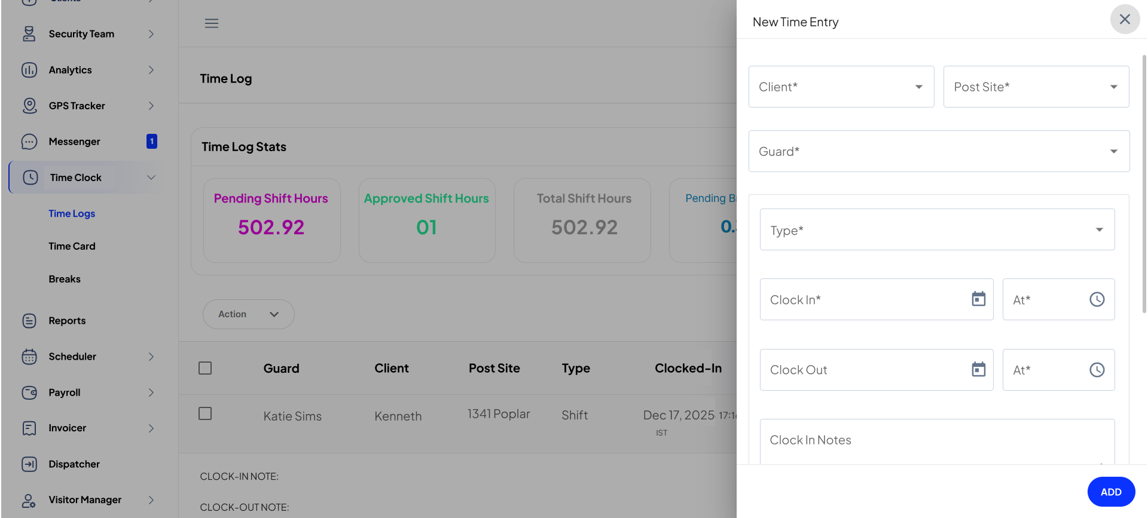Viewport: 1148px width, 518px height.
Task: Click into the Clock In Notes field
Action: coord(936,441)
